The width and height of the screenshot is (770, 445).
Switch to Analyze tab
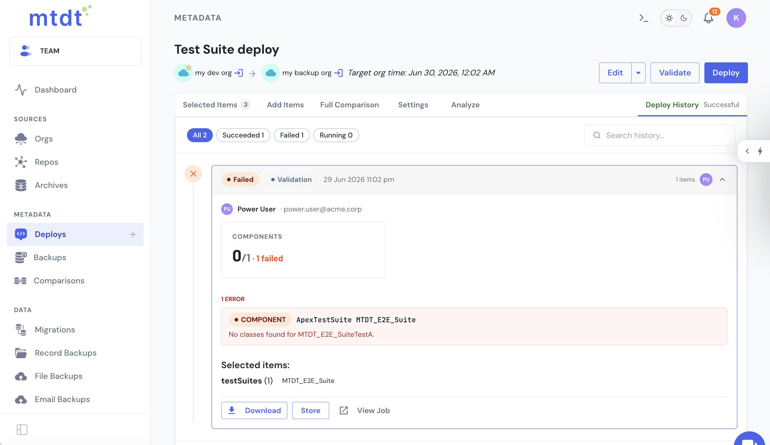tap(465, 105)
